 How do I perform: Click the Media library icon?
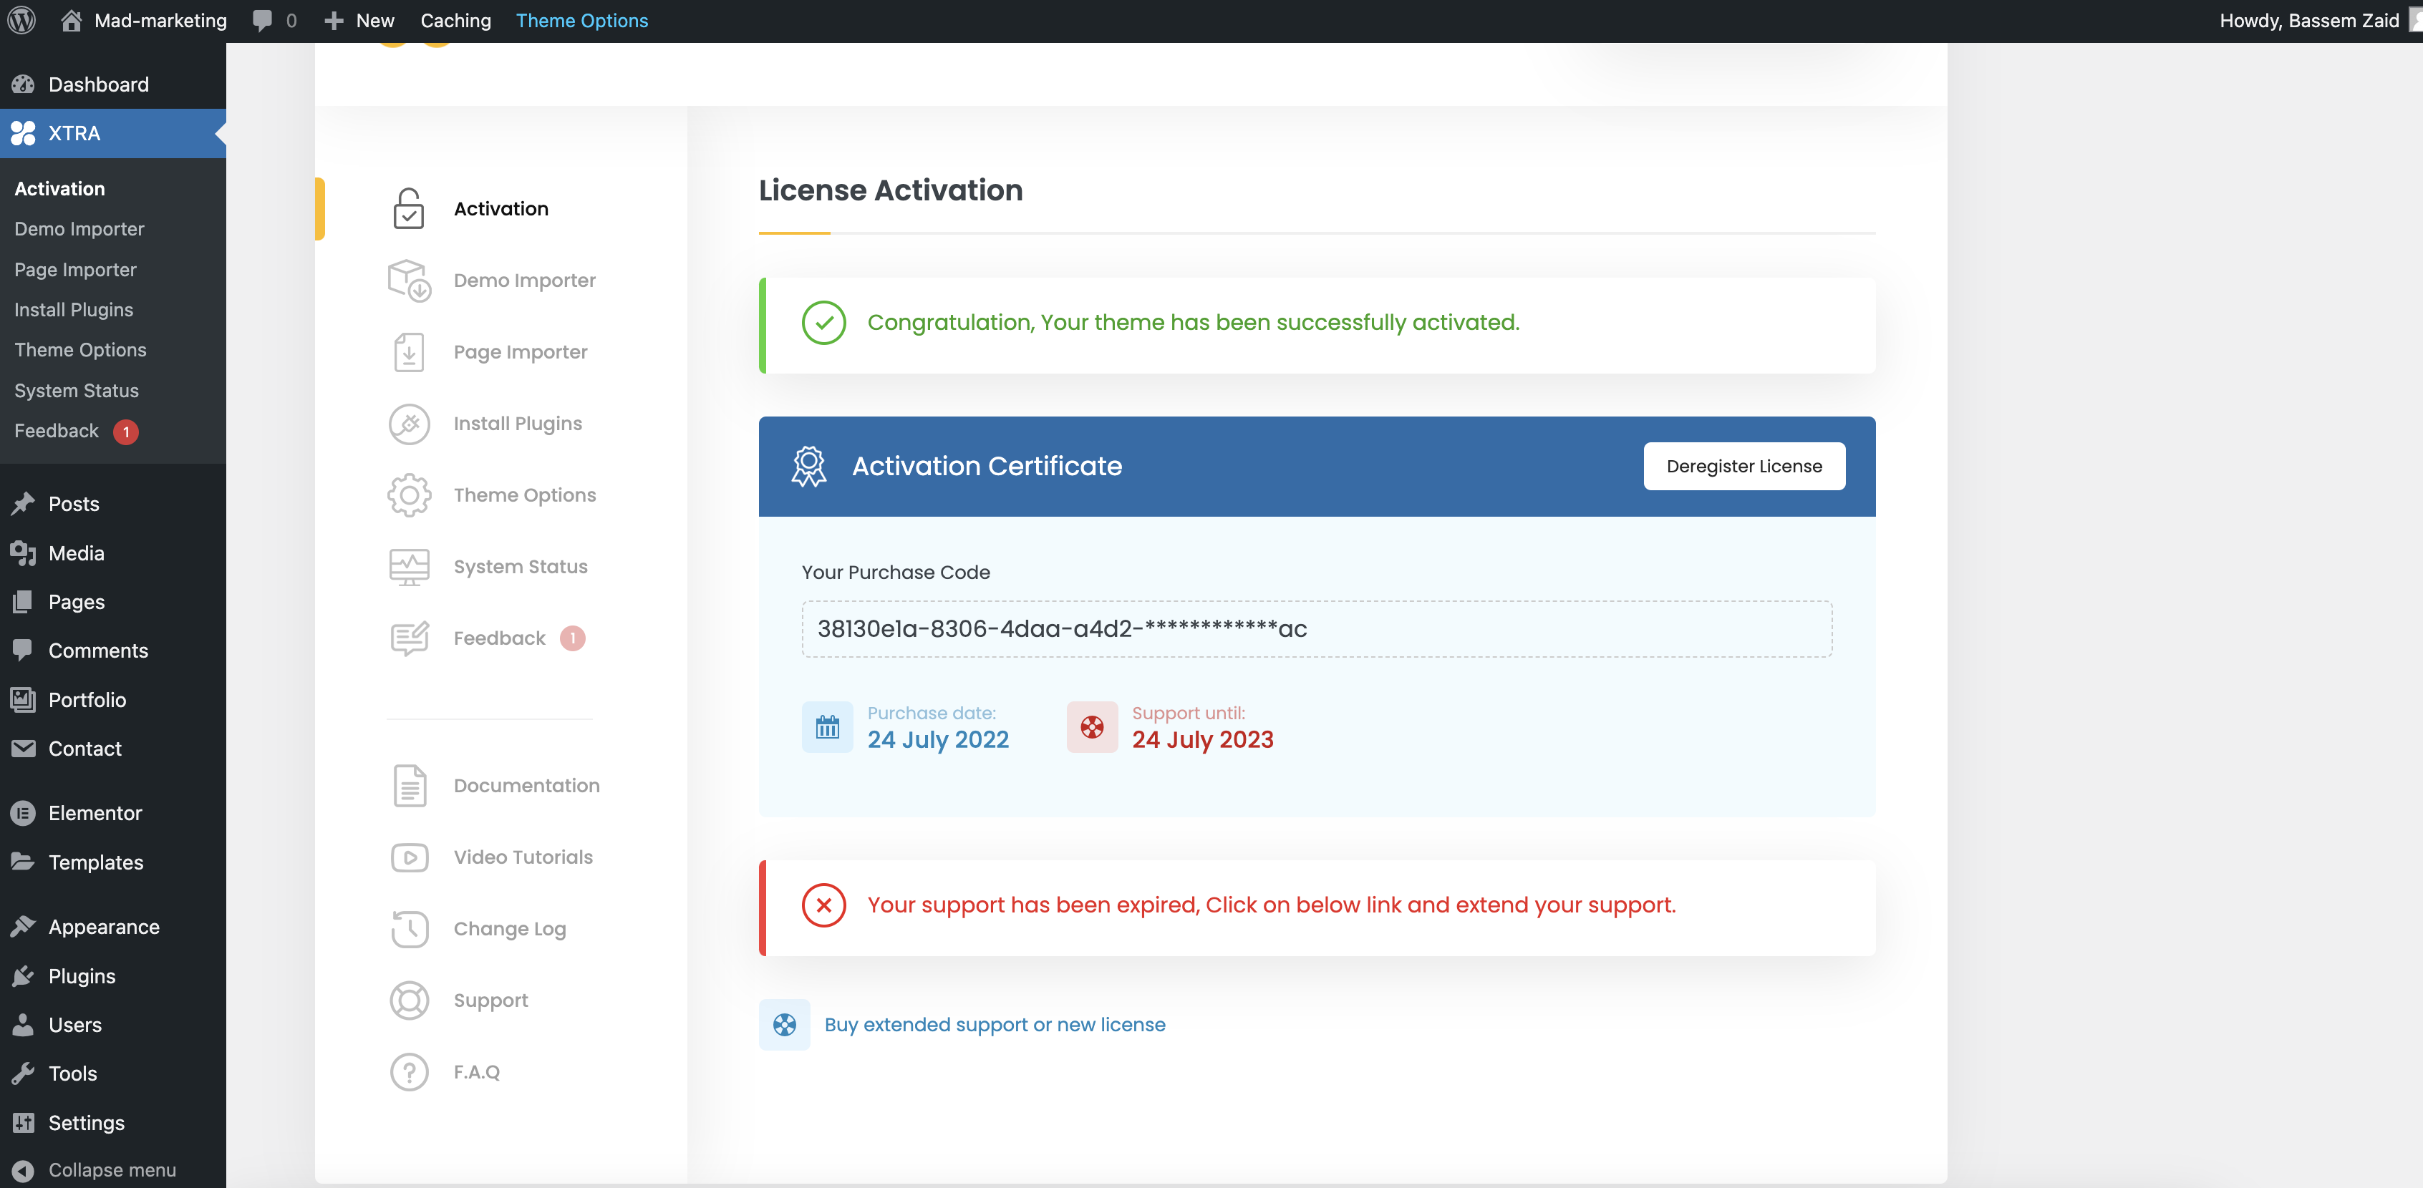[x=24, y=552]
